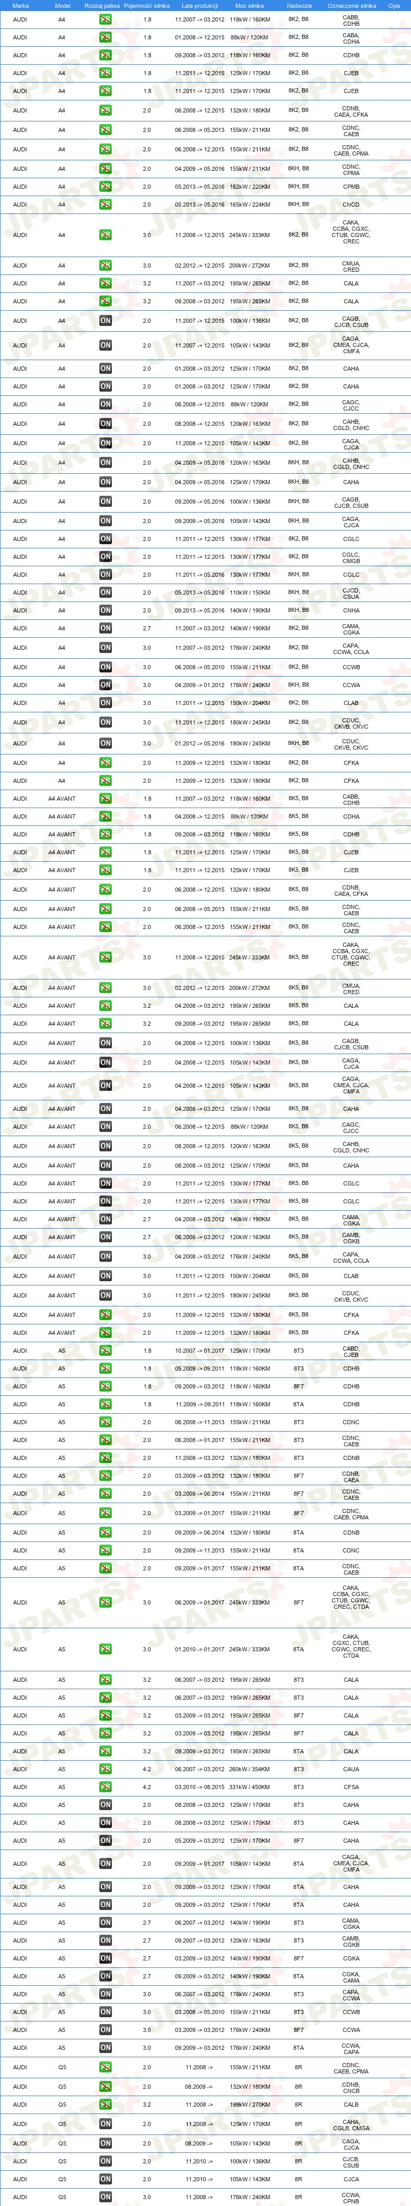Click the diesel ON icon in the A4 Avant CAMB, CGKB row

105,1238
